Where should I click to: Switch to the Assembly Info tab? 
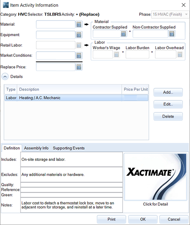pos(36,148)
